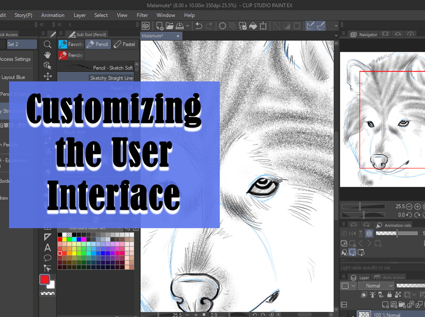Click the Save icon in the command bar
This screenshot has width=425, height=317.
(x=179, y=26)
